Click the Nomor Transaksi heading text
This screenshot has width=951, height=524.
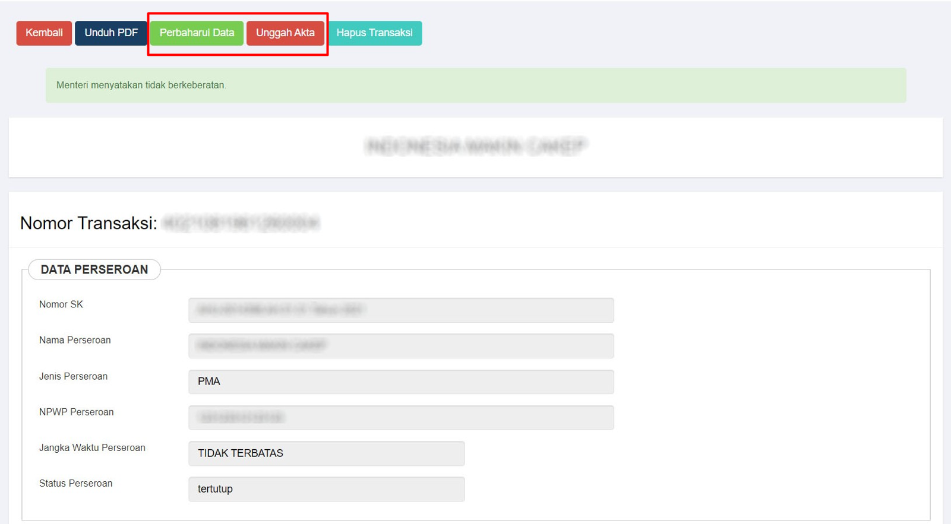tap(89, 223)
